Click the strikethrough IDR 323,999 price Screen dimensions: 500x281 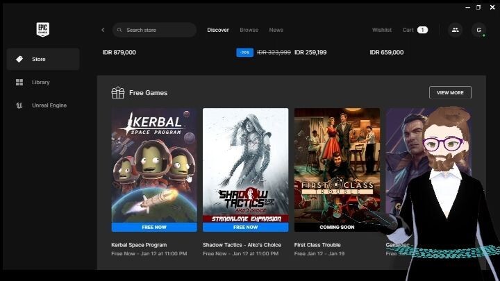click(274, 52)
